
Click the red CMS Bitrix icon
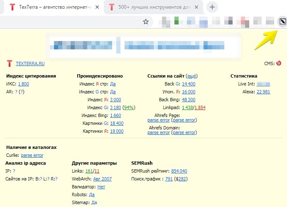click(x=279, y=63)
